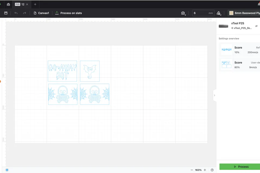Viewport: 260px width, 173px height.
Task: Select the bat design tile
Action: [x=90, y=71]
